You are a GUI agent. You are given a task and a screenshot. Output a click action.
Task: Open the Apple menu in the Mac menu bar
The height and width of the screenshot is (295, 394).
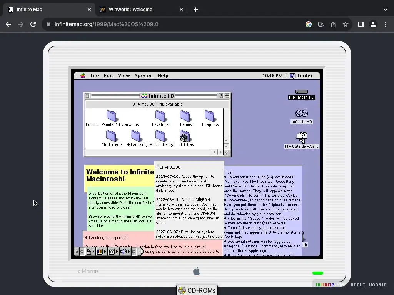point(83,76)
